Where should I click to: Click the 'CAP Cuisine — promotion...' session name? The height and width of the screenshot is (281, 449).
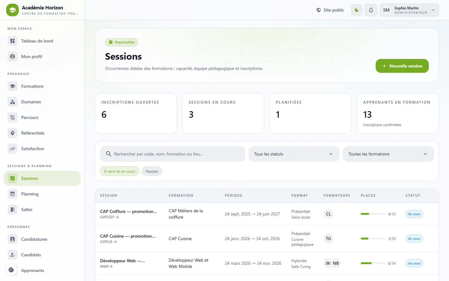tap(128, 236)
